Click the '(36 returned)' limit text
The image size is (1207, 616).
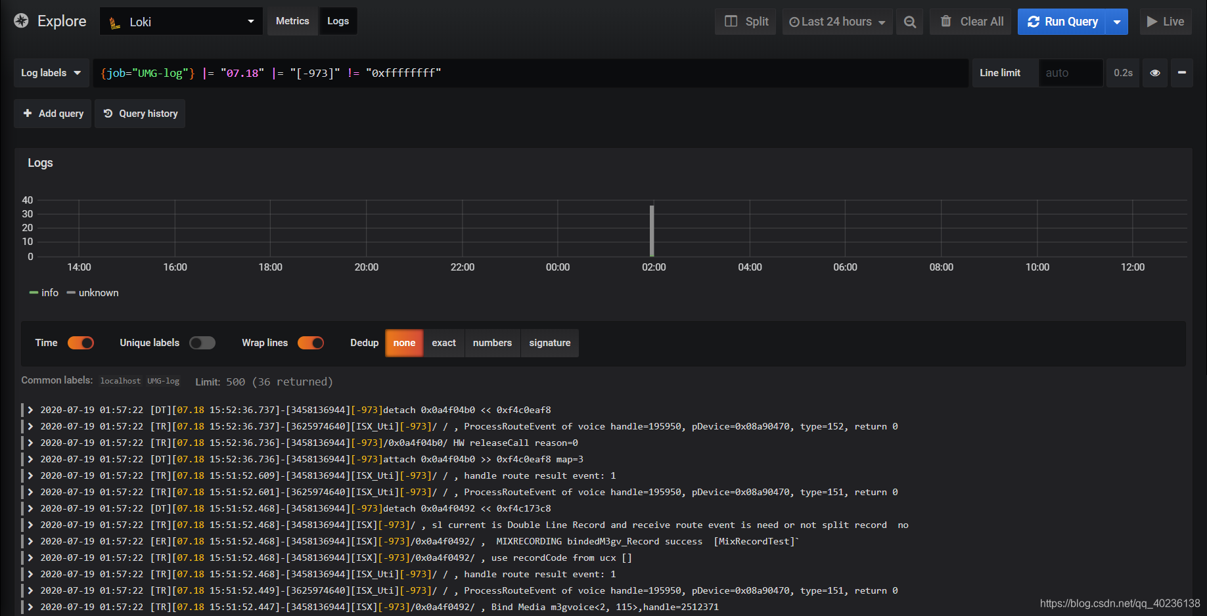click(x=292, y=382)
